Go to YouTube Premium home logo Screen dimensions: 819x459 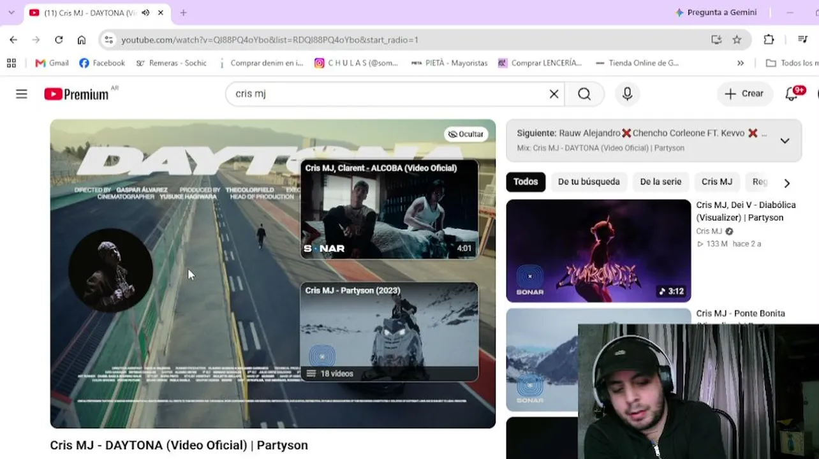tap(77, 94)
